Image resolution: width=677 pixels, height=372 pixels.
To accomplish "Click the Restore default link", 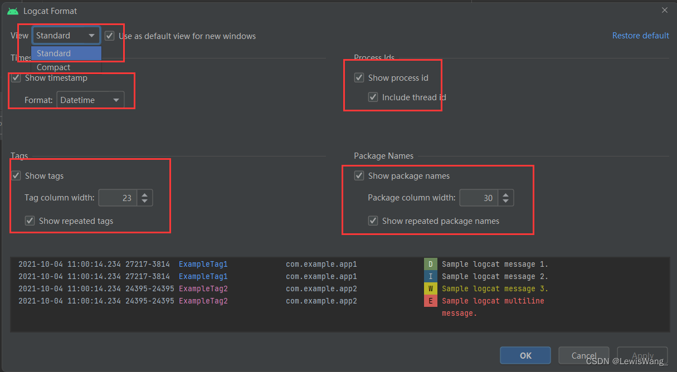I will click(x=640, y=35).
